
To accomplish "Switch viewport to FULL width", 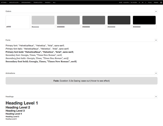I will coord(150,3).
